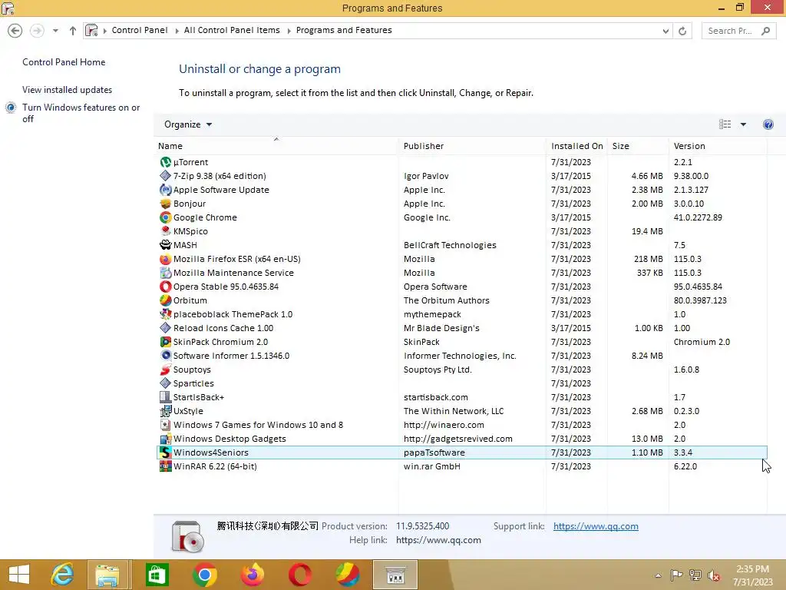Click The Within Network, LLC publisher
This screenshot has height=590, width=786.
(x=453, y=411)
